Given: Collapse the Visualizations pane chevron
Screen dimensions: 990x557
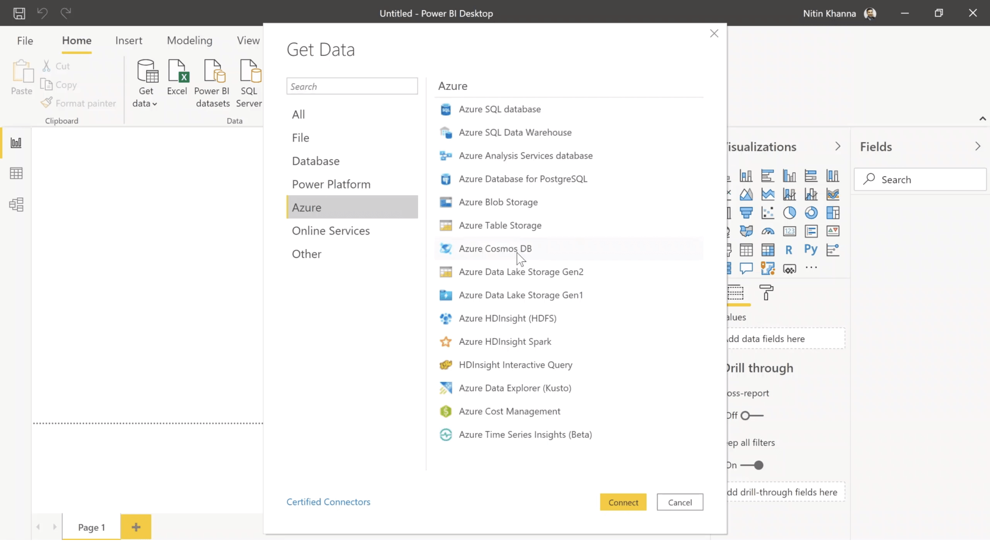Looking at the screenshot, I should [837, 146].
